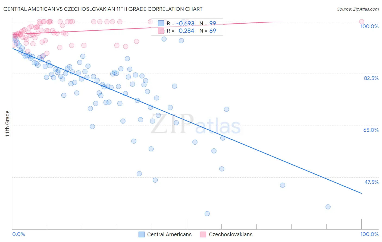Click the N = 69 statistic text
Image resolution: width=382 pixels, height=242 pixels.
208,31
